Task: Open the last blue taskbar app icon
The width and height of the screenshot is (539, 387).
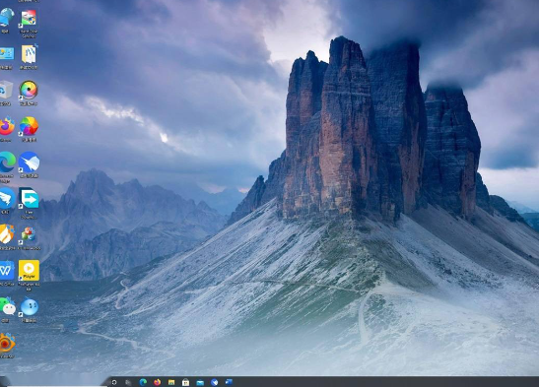Action: point(229,382)
